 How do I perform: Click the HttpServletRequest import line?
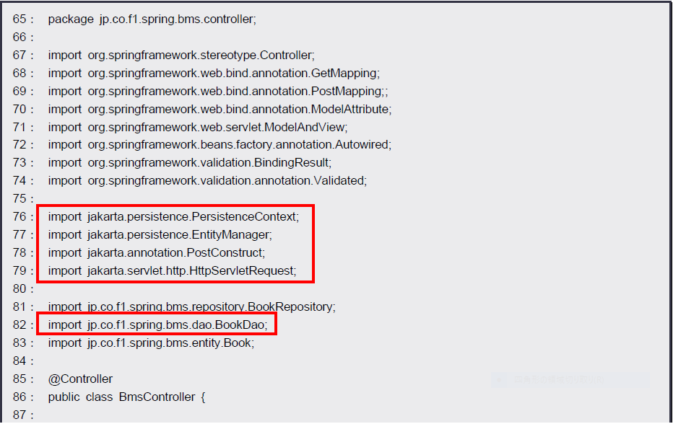tap(172, 271)
